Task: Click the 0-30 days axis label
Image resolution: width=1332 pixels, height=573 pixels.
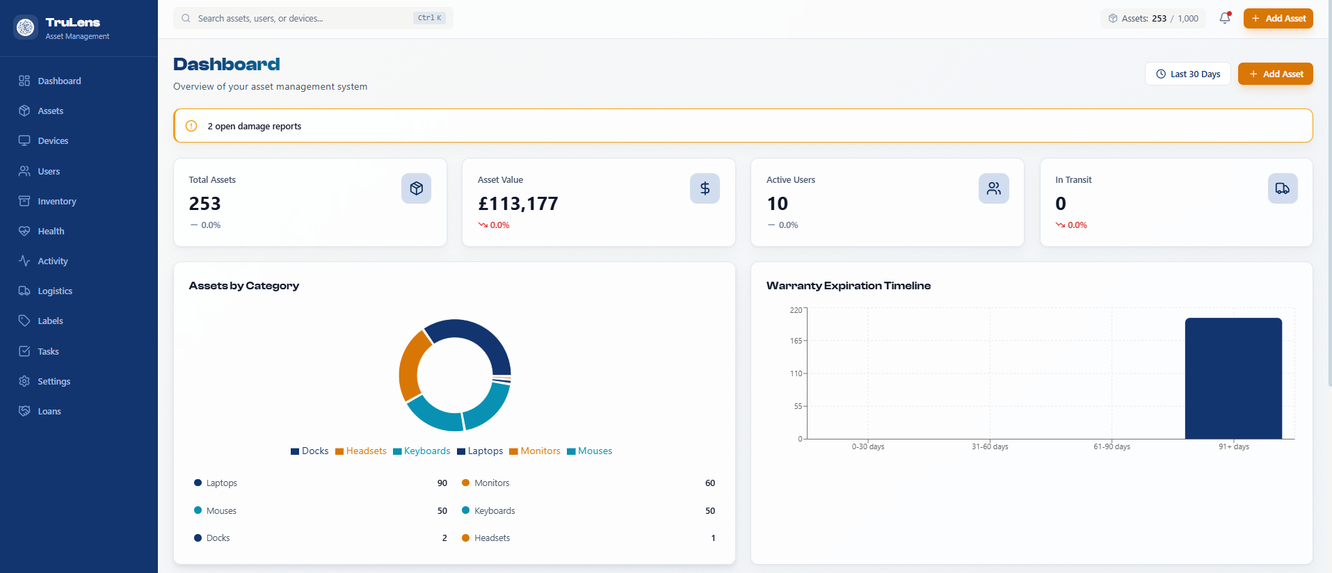Action: [867, 446]
